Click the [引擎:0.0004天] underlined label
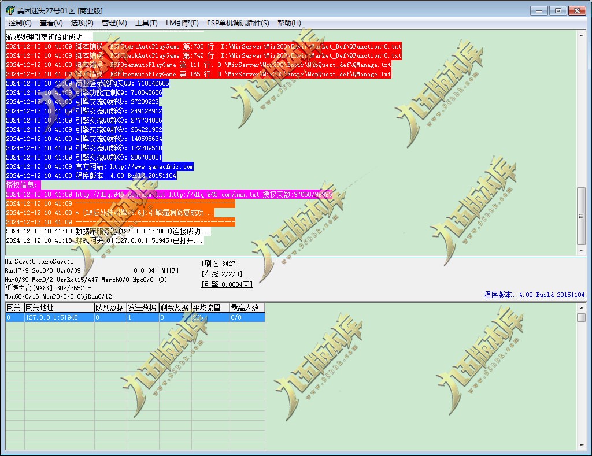 (x=227, y=284)
